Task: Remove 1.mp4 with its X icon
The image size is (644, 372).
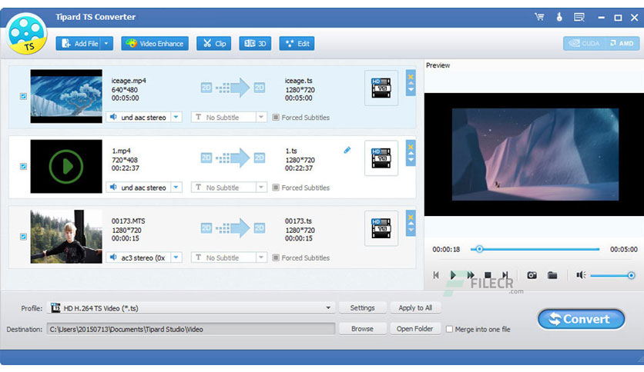Action: pos(411,147)
